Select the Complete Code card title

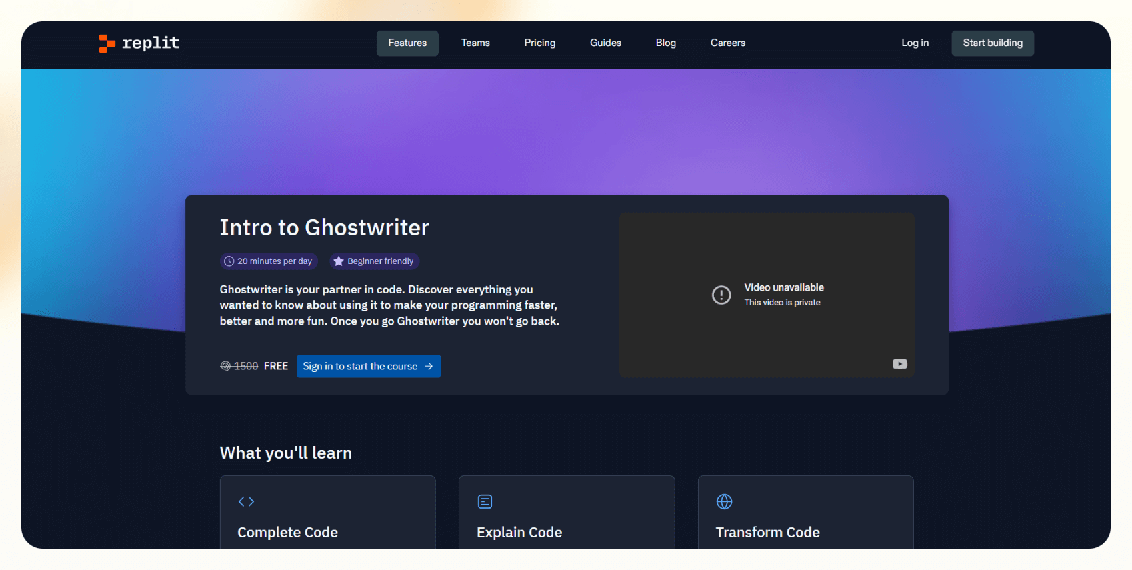click(288, 532)
